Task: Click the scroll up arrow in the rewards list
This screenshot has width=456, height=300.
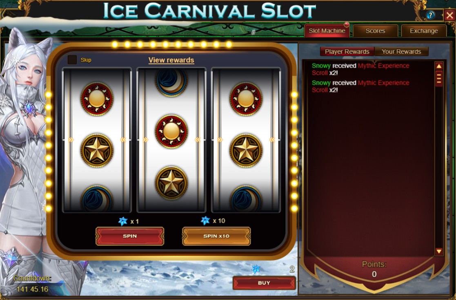Action: click(439, 66)
